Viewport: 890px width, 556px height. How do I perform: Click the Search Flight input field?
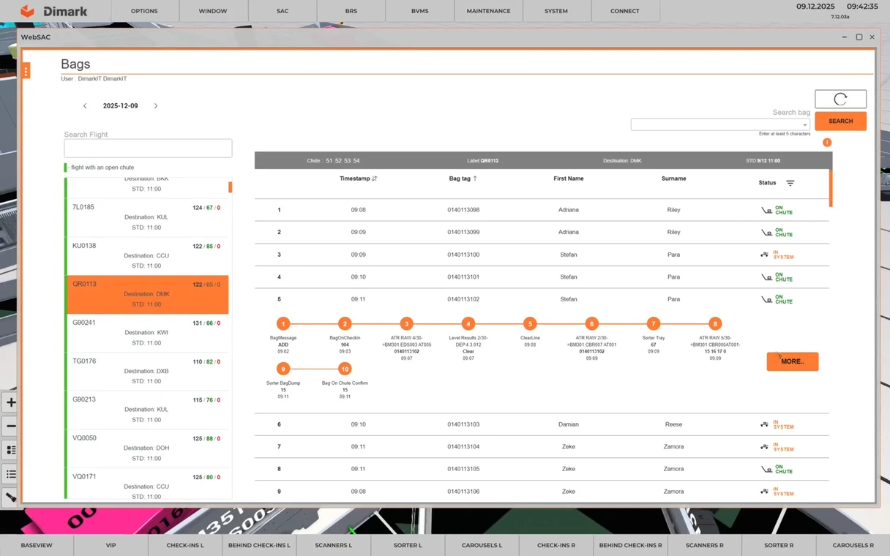[x=148, y=148]
